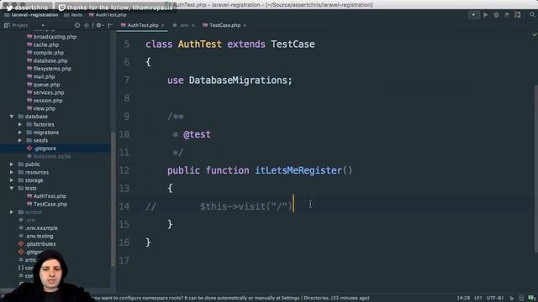Image resolution: width=538 pixels, height=302 pixels.
Task: Click itLetsMeRegister method name
Action: click(298, 170)
